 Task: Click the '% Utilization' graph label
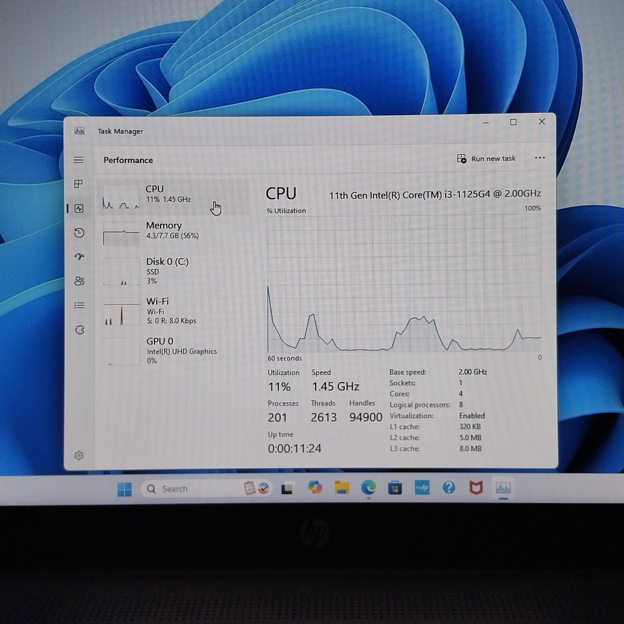[286, 211]
